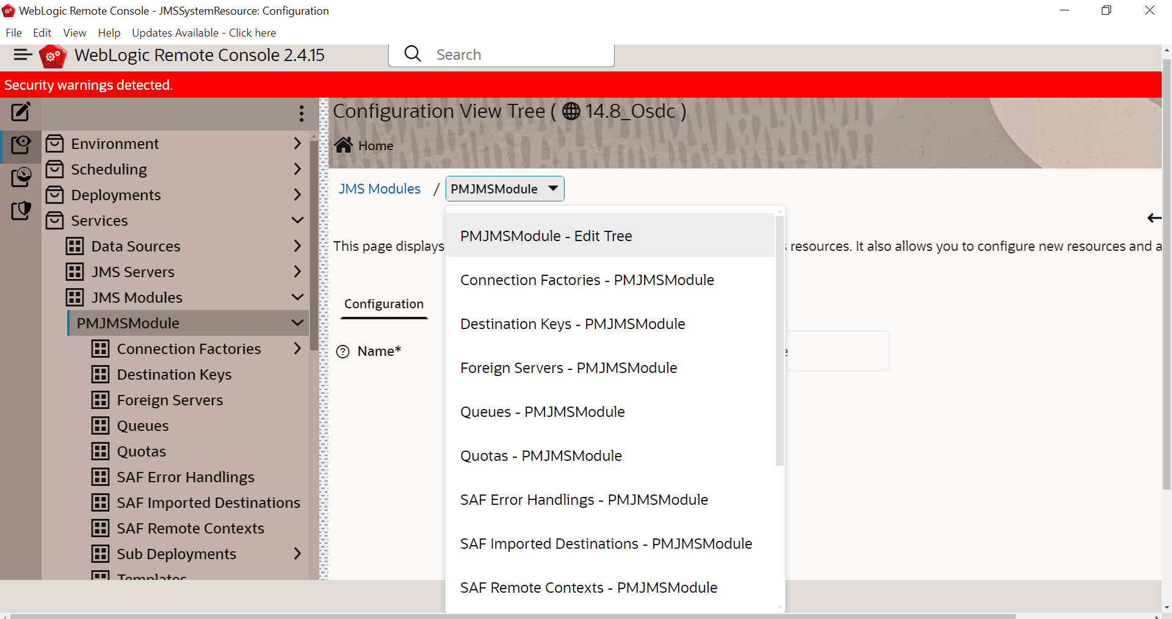Click the Connection Factories grid icon
Image resolution: width=1172 pixels, height=619 pixels.
point(101,349)
